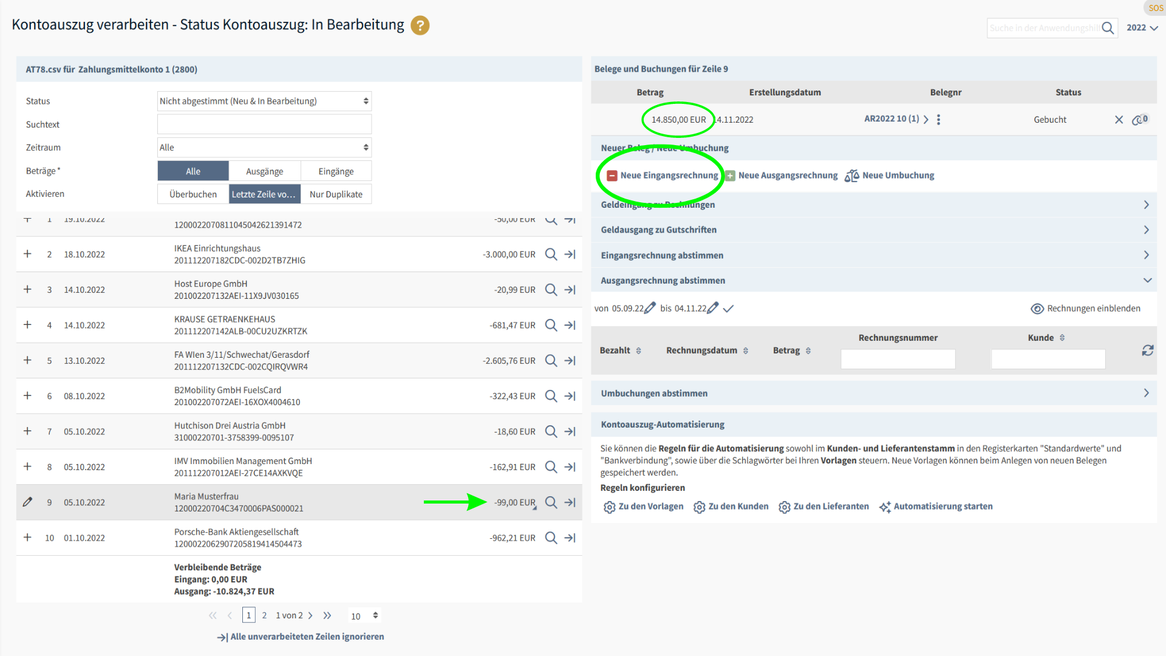
Task: Toggle the Nur Duplikate option
Action: [x=336, y=194]
